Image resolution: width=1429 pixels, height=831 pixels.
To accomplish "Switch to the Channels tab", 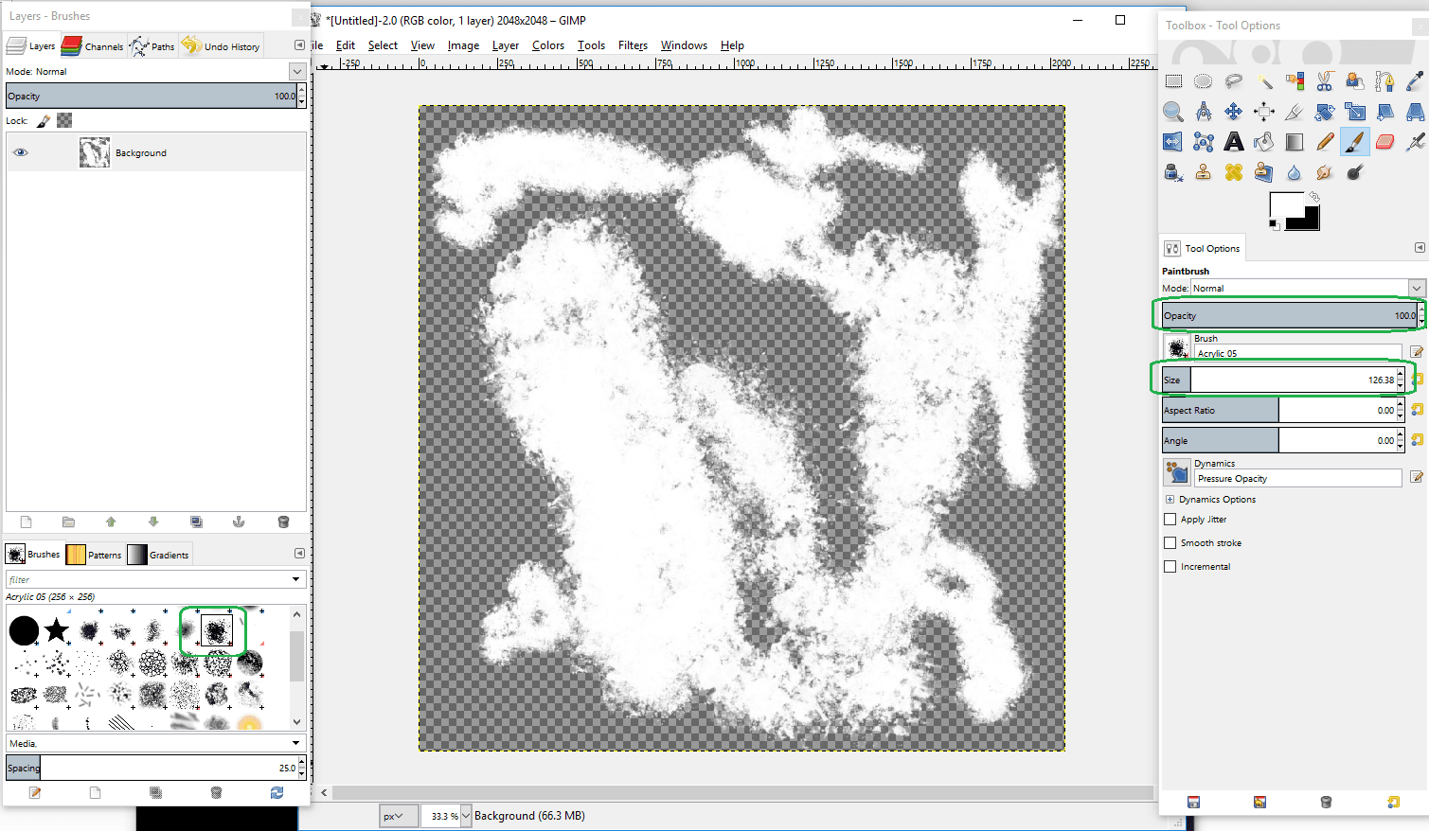I will (93, 46).
